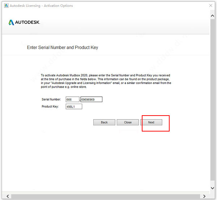Focus the Product Key field 498L1

[x=74, y=107]
